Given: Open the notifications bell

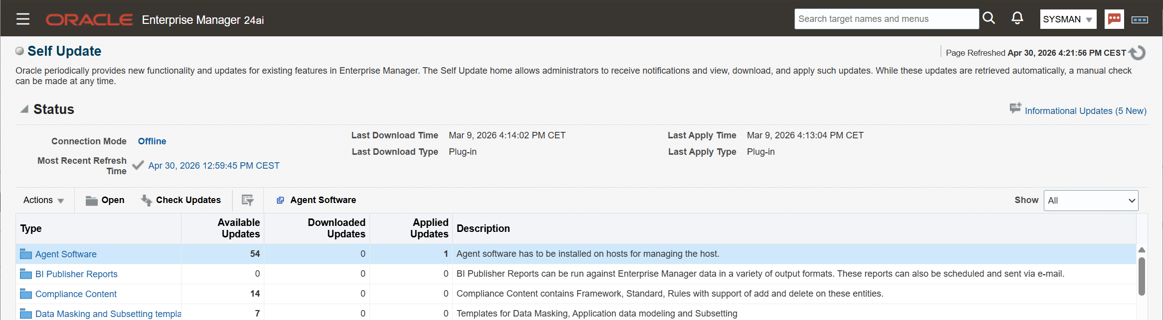Looking at the screenshot, I should click(x=1017, y=18).
